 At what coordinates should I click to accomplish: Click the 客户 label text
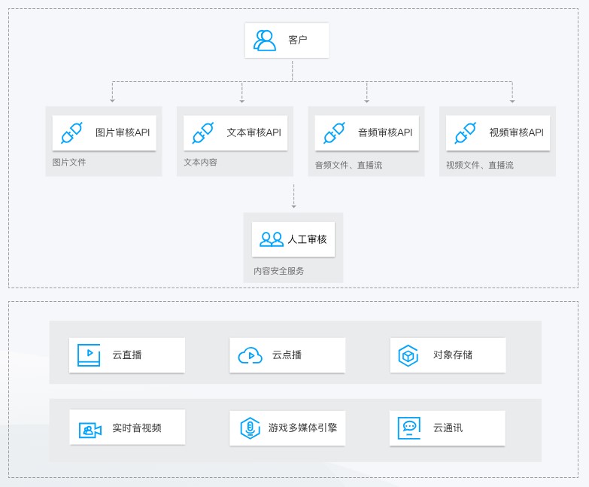(298, 40)
